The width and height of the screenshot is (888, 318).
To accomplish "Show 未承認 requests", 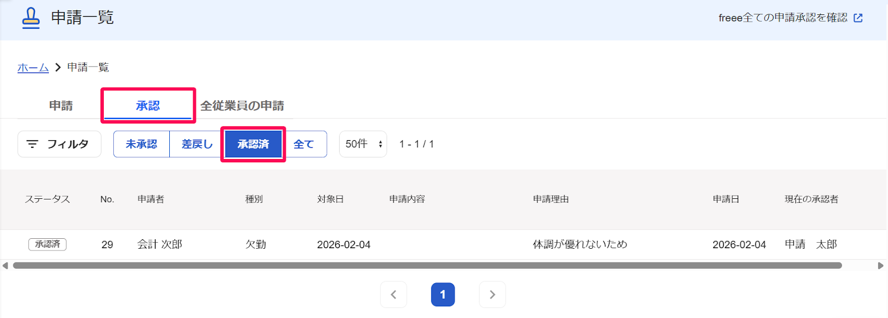I will click(x=142, y=144).
